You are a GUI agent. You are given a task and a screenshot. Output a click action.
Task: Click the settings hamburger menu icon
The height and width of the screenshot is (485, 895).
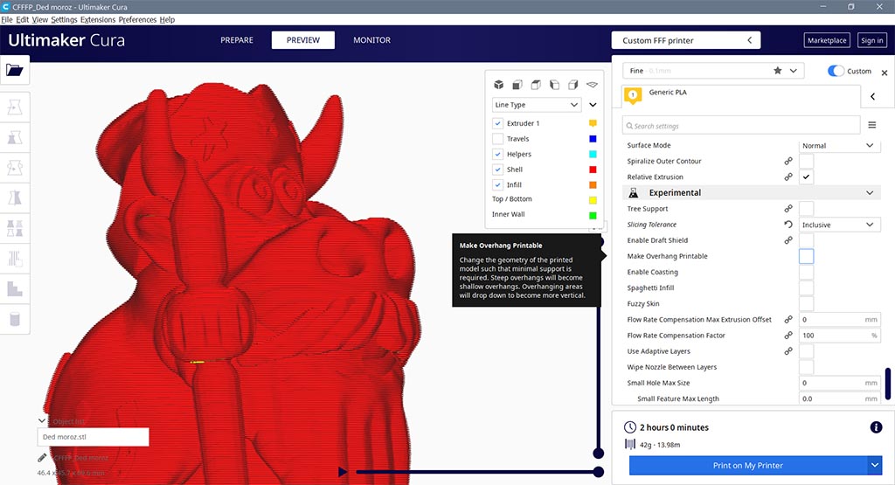click(x=871, y=125)
